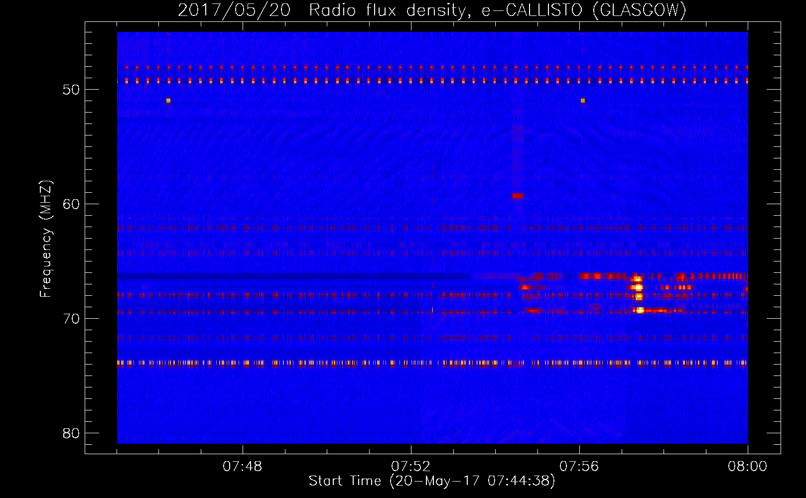Click the 'Frequency (MHZ)' axis label
806x498 pixels.
click(x=46, y=239)
